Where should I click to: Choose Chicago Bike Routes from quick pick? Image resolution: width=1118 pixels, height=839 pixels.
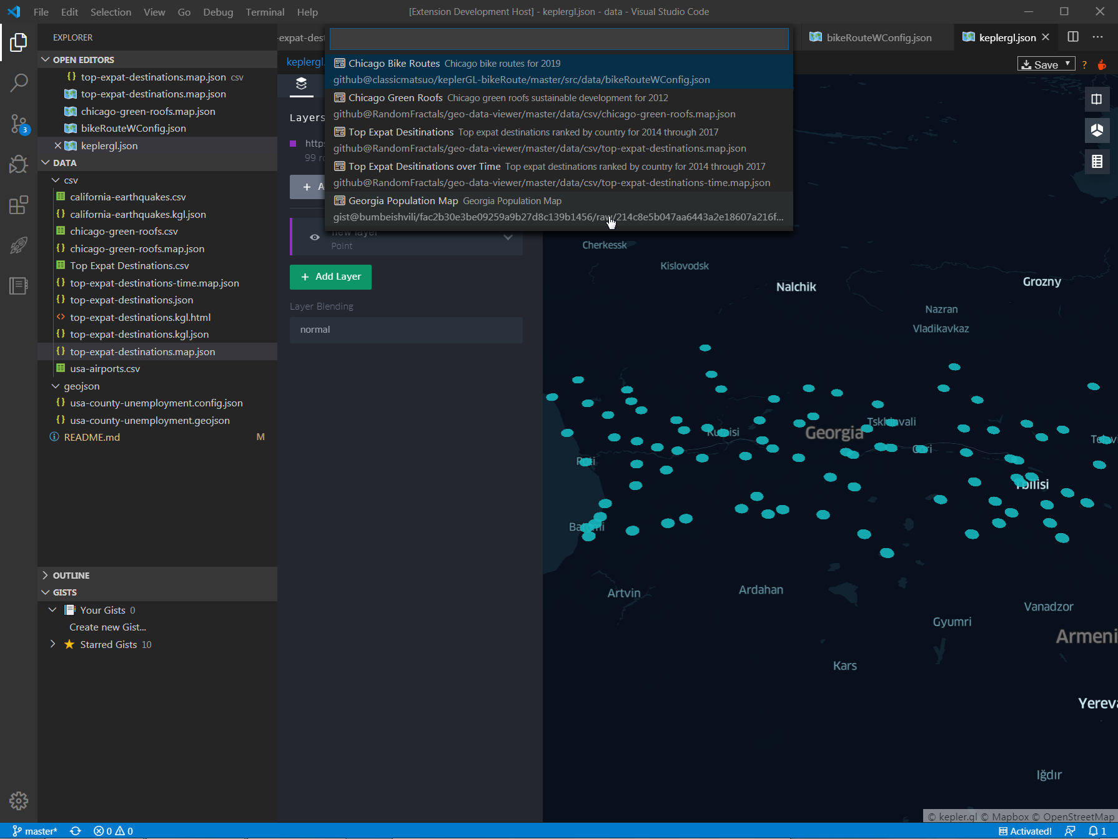(x=559, y=71)
